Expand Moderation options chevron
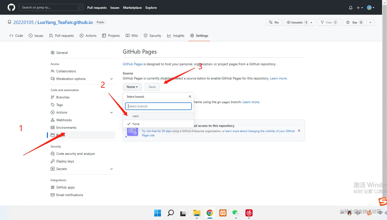The width and height of the screenshot is (387, 220). [111, 79]
